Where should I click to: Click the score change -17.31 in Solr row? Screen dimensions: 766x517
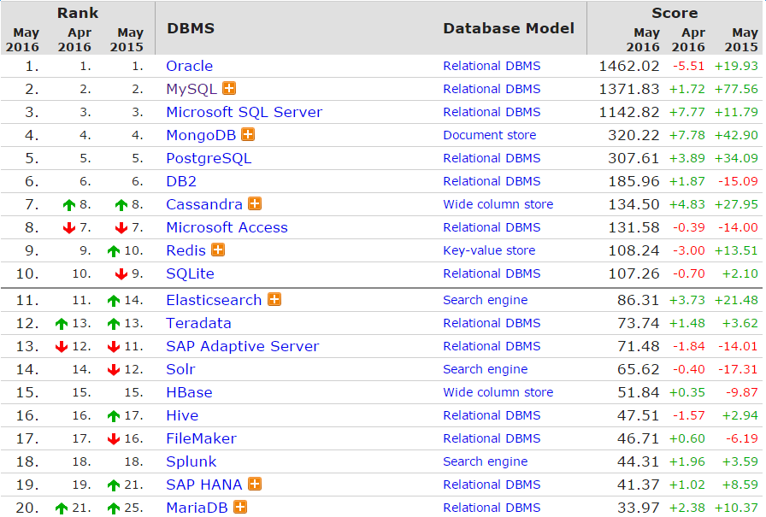click(x=738, y=369)
